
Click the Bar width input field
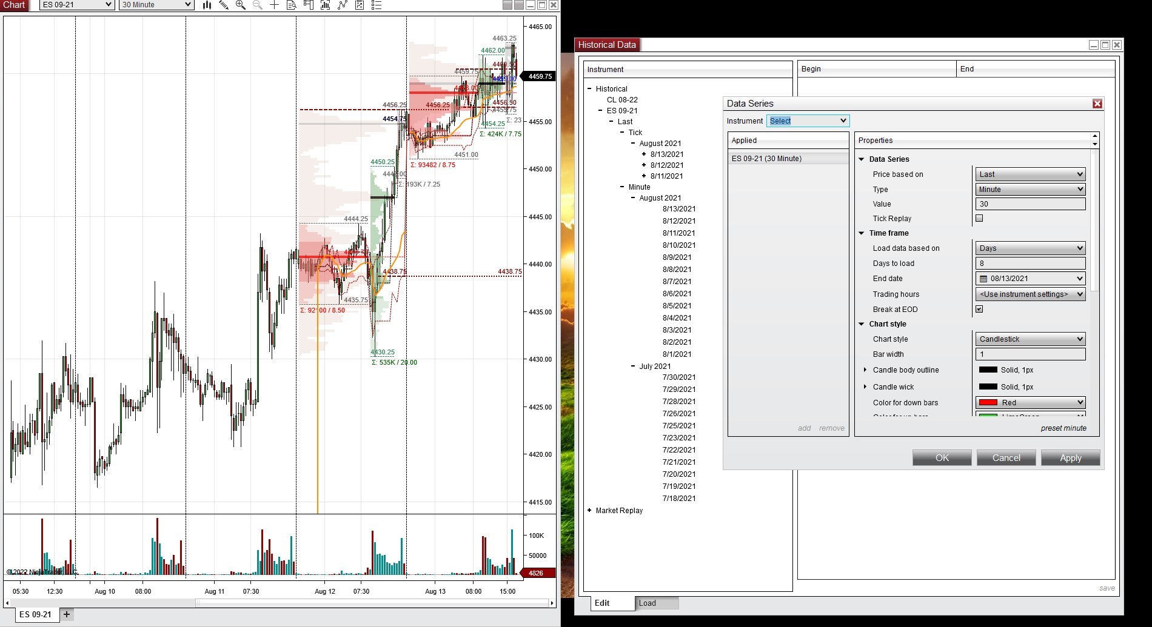click(1031, 354)
